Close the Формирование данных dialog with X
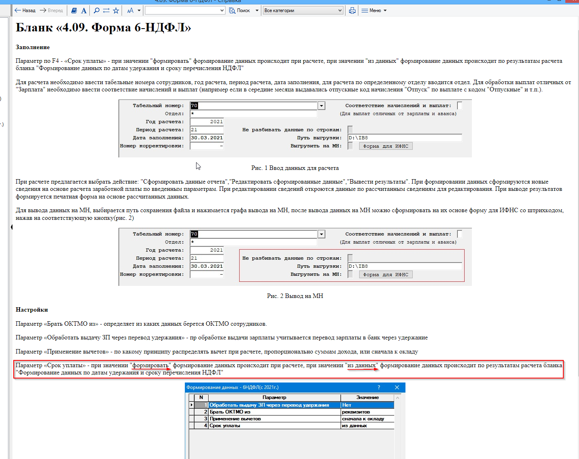 click(x=397, y=387)
